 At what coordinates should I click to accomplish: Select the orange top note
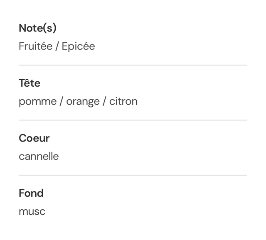pos(83,102)
